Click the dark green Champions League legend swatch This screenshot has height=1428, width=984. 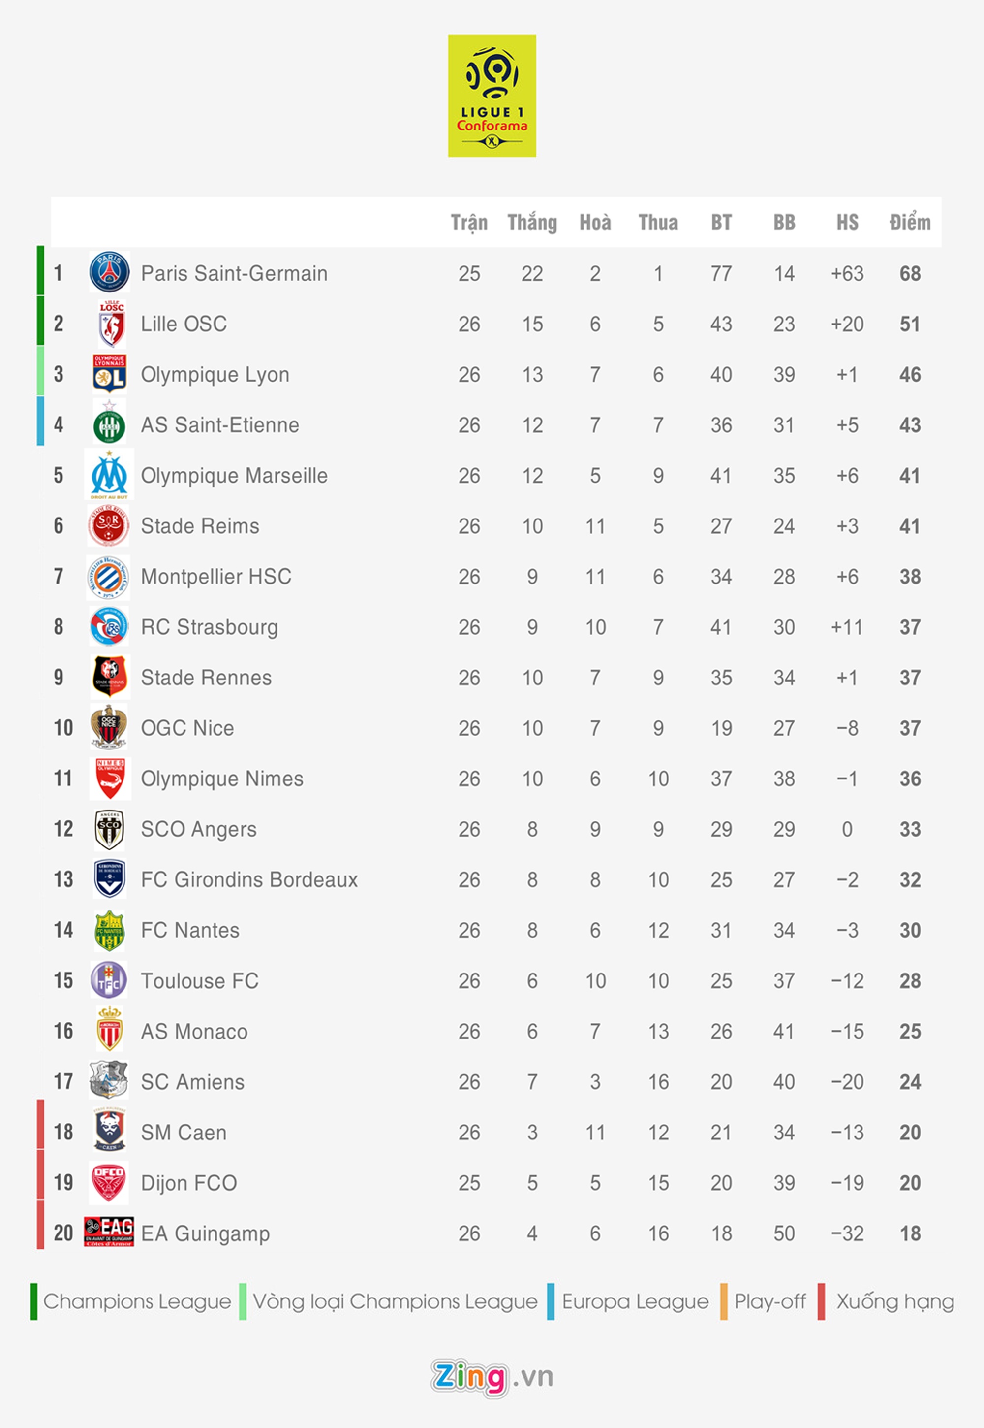coord(34,1301)
